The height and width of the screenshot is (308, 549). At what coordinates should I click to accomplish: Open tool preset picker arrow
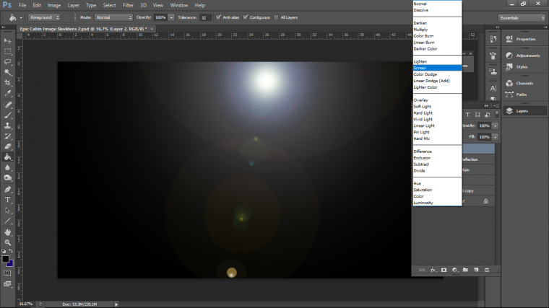(x=21, y=17)
